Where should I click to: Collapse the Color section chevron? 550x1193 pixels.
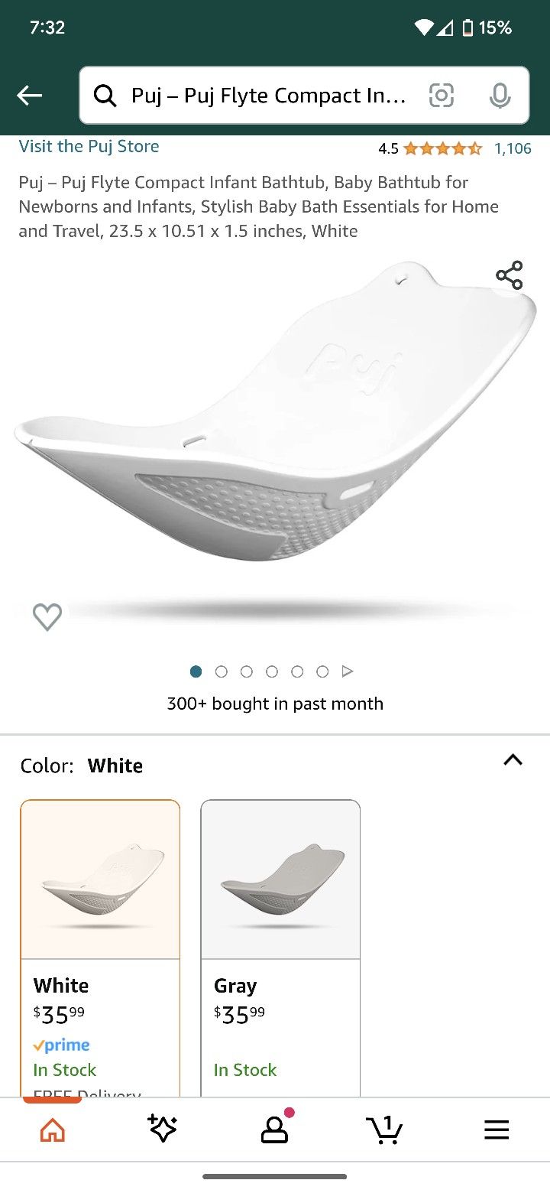pos(513,760)
